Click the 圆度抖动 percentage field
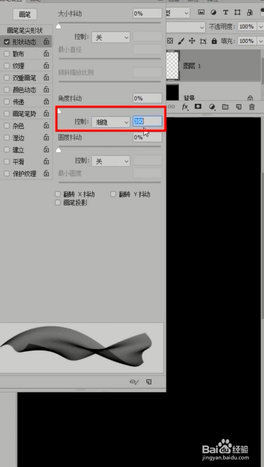This screenshot has width=264, height=467. [x=148, y=137]
